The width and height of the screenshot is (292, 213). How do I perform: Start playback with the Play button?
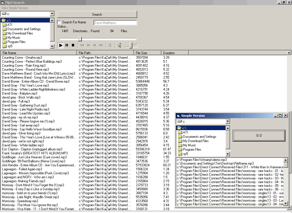pos(60,45)
